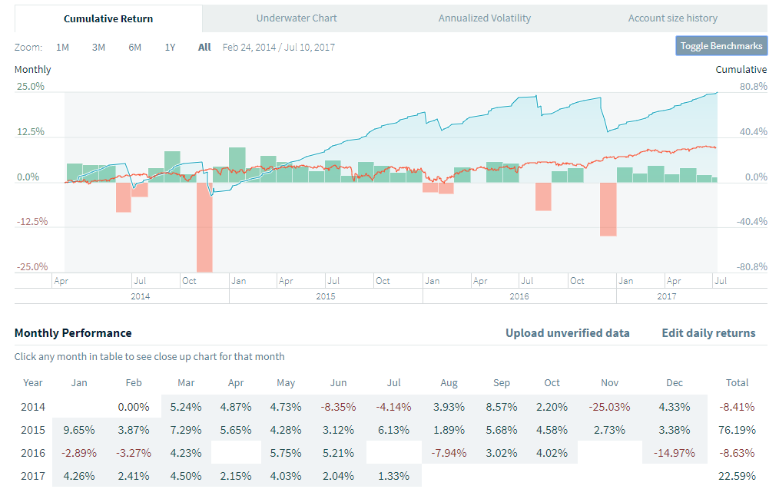This screenshot has width=779, height=499.
Task: Click the Cumulative Return tab
Action: coord(108,18)
